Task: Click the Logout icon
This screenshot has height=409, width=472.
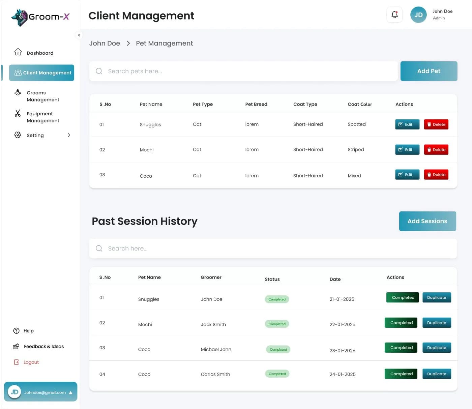Action: [x=16, y=362]
